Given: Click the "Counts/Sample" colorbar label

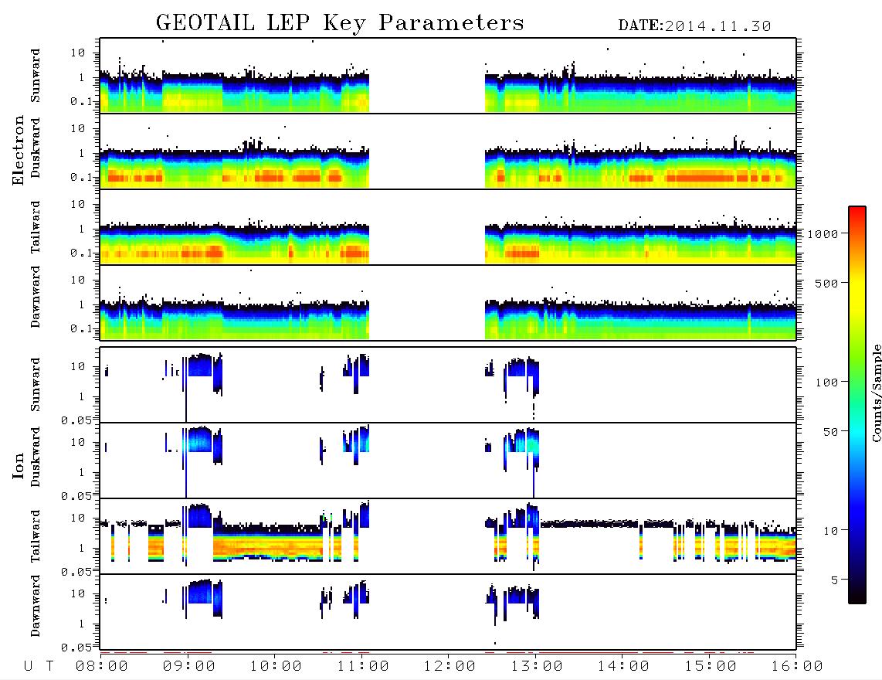Looking at the screenshot, I should tap(876, 393).
